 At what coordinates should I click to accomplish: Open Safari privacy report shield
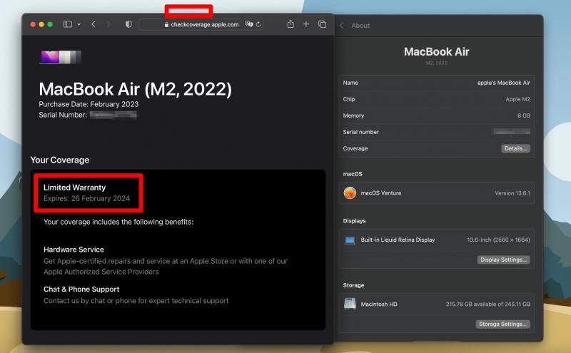click(x=128, y=24)
